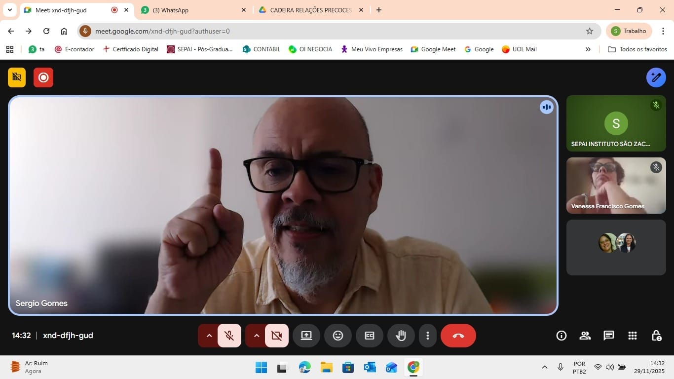Open more options three-dot menu
The height and width of the screenshot is (379, 674).
tap(427, 336)
